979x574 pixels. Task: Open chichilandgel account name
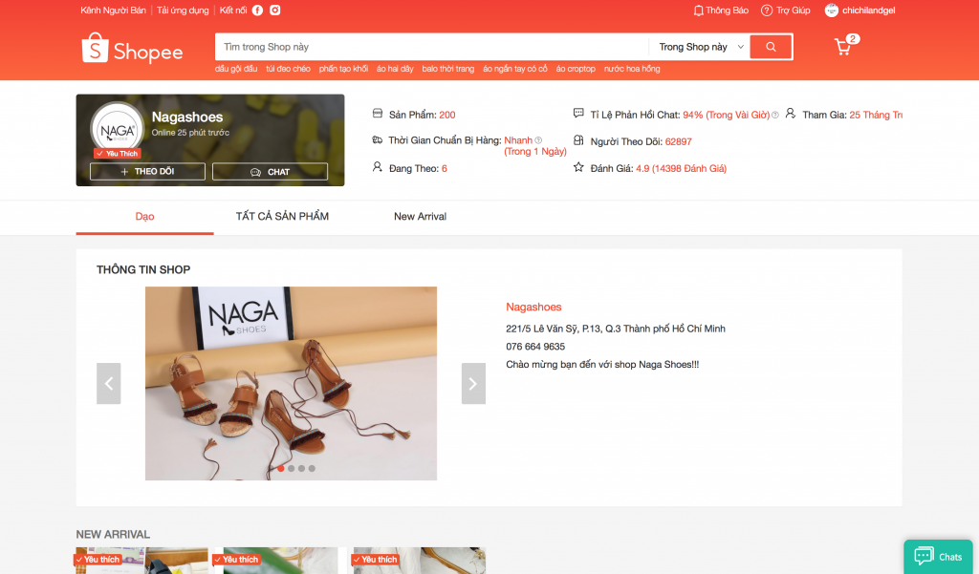click(868, 11)
